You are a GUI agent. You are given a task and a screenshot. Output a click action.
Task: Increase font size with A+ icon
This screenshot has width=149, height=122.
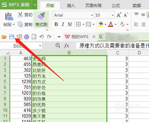click(x=119, y=15)
